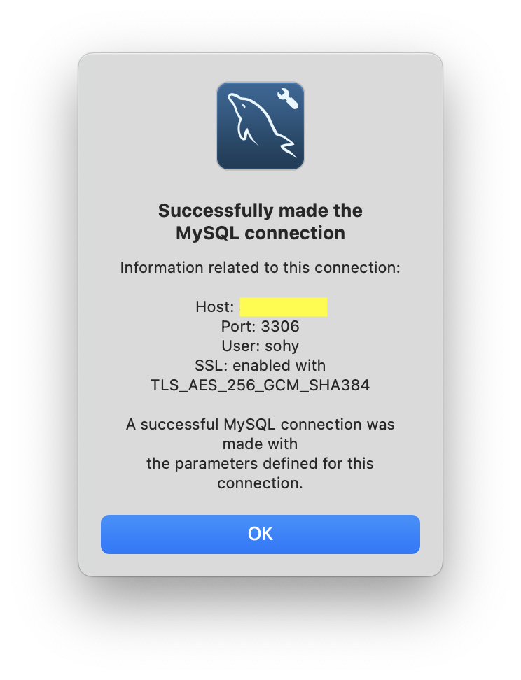
Task: Click the MySQL Workbench dolphin icon
Action: 260,126
